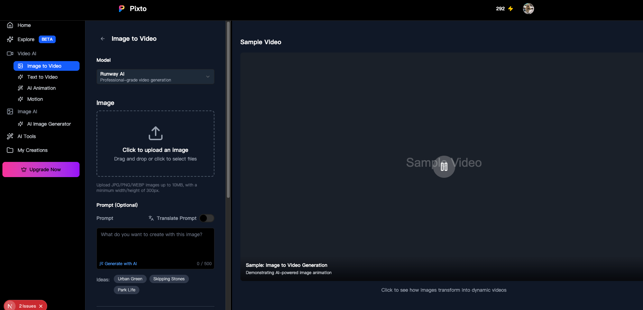Click the back arrow beside Image to Video

(x=102, y=39)
